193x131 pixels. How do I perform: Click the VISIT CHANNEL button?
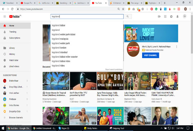coord(151,55)
